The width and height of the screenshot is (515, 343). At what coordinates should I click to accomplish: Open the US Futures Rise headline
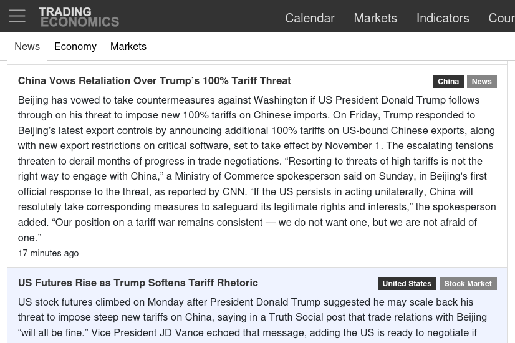[x=138, y=283]
